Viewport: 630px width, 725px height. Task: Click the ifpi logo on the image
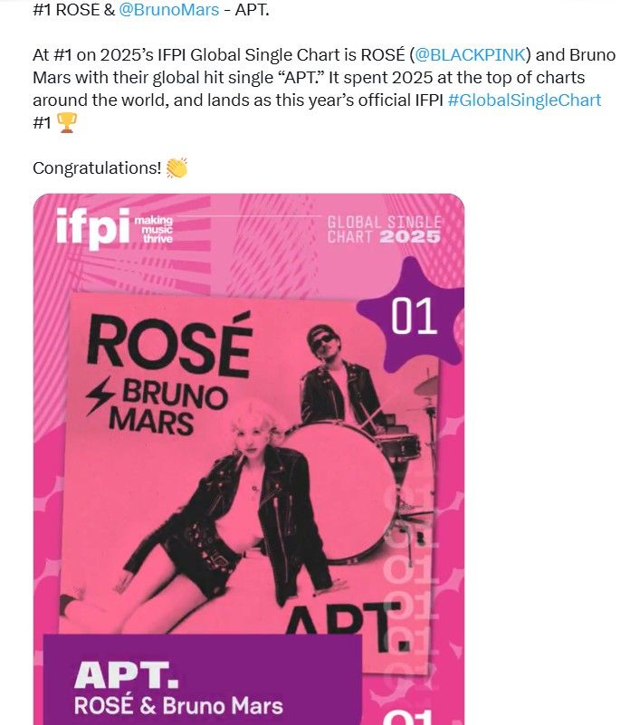[x=91, y=228]
